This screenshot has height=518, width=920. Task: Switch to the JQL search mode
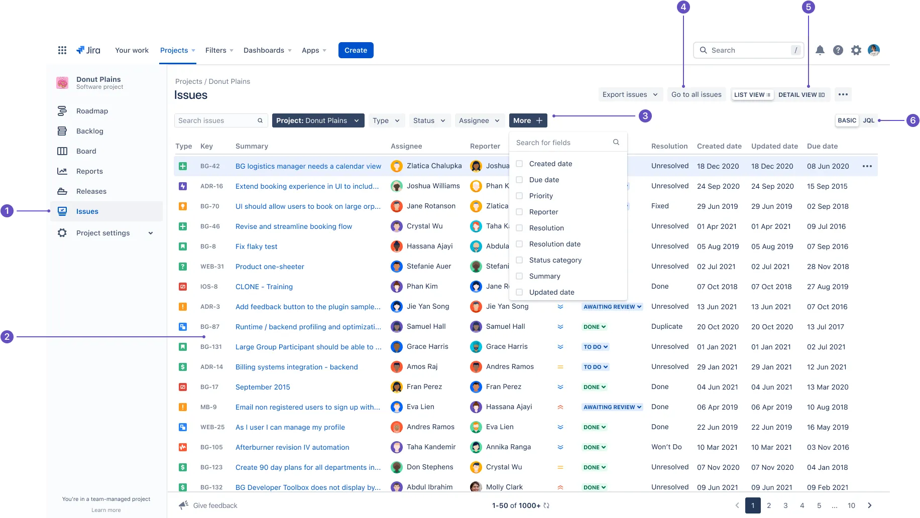pos(869,120)
